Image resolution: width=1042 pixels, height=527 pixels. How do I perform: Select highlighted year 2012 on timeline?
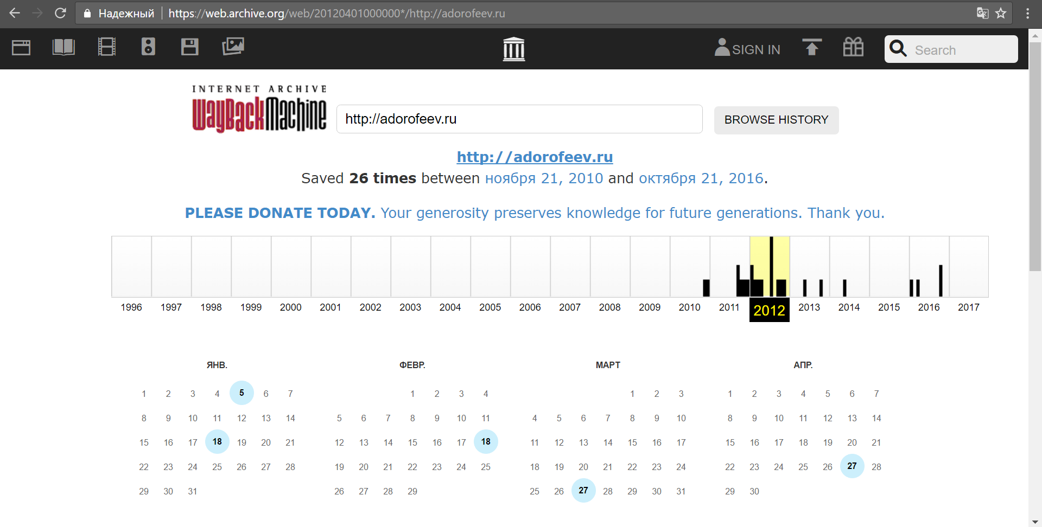[770, 310]
